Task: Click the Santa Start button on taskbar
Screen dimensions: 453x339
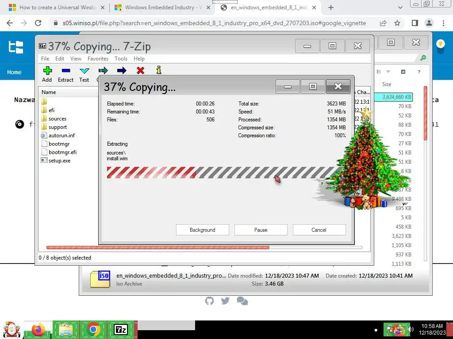Action: [11, 330]
